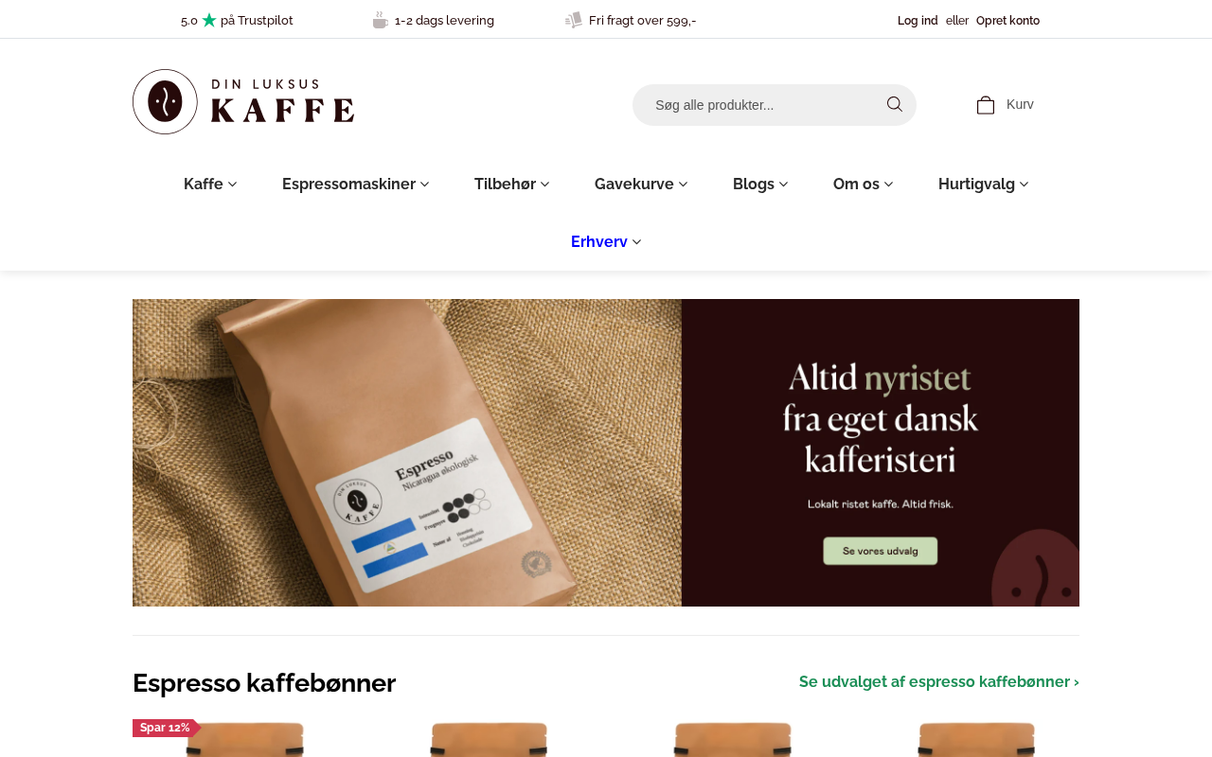This screenshot has height=757, width=1212.
Task: Open the Hurtigvalg navigation menu
Action: [984, 185]
